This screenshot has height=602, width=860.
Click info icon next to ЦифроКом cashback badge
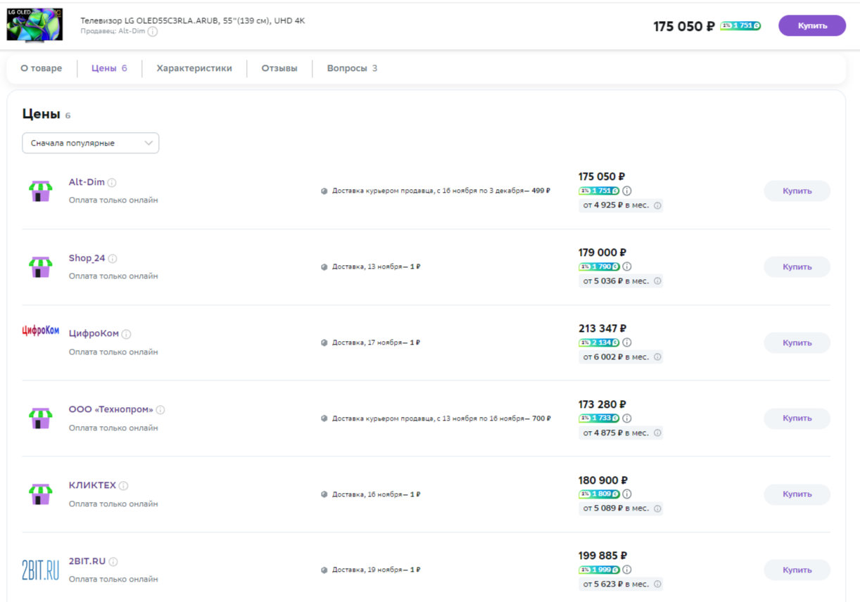point(627,342)
